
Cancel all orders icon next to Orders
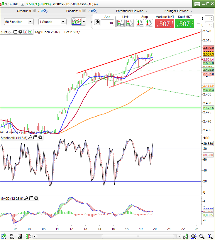coord(34,11)
